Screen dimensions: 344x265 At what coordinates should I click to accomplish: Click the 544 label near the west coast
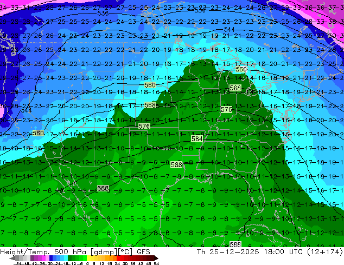27,110
